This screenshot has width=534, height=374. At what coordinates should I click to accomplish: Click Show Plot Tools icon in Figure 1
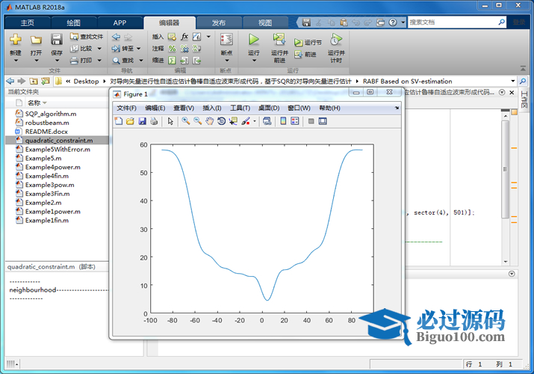click(323, 121)
